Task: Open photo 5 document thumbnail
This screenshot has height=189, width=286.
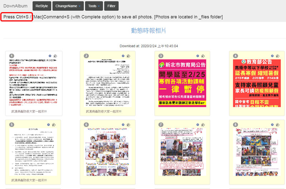Action: pyautogui.click(x=33, y=152)
